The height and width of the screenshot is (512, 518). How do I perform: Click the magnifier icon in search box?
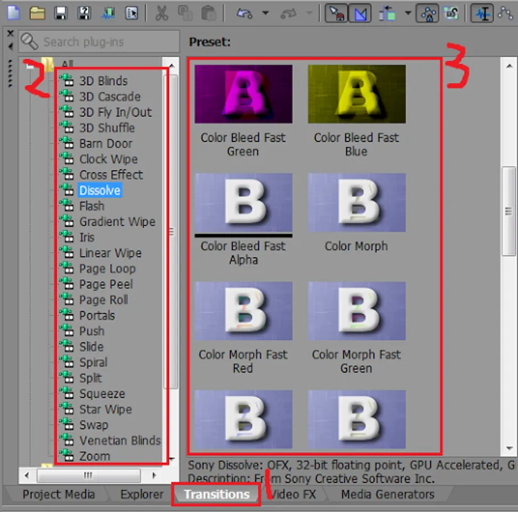pos(30,42)
